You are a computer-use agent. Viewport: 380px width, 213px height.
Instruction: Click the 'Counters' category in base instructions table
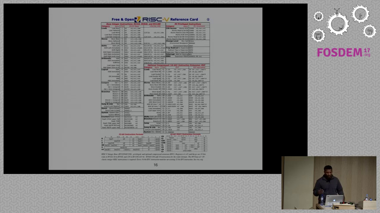[x=105, y=117]
